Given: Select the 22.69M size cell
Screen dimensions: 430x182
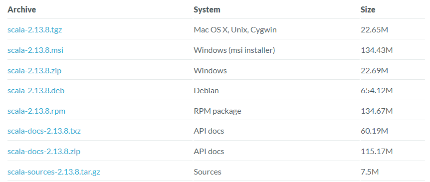Looking at the screenshot, I should [x=374, y=70].
